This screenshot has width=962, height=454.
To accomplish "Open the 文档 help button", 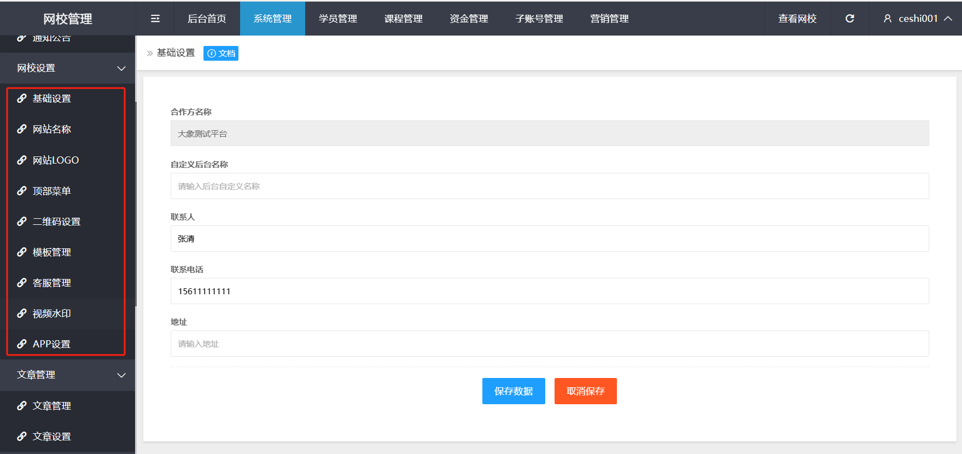I will [221, 53].
